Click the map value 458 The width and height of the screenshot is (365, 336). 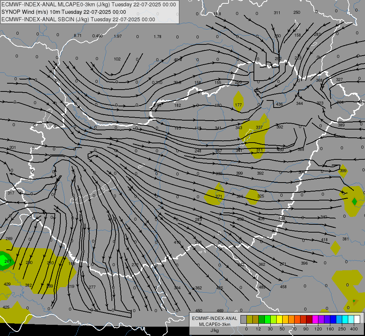click(283, 287)
